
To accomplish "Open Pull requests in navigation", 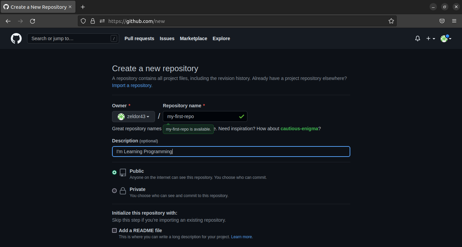I will [x=139, y=38].
